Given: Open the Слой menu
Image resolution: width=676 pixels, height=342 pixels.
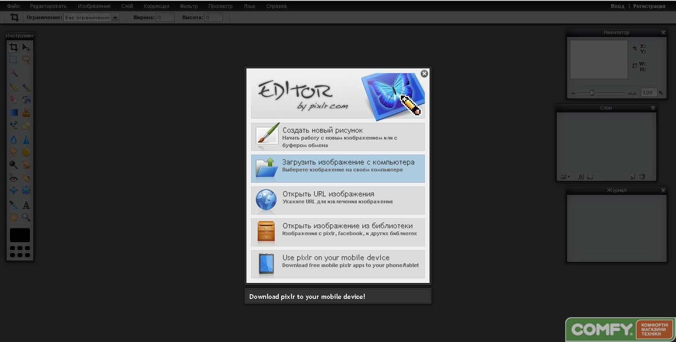Looking at the screenshot, I should [x=127, y=6].
